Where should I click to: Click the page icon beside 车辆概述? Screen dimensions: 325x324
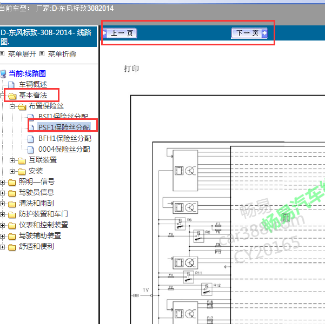11,85
